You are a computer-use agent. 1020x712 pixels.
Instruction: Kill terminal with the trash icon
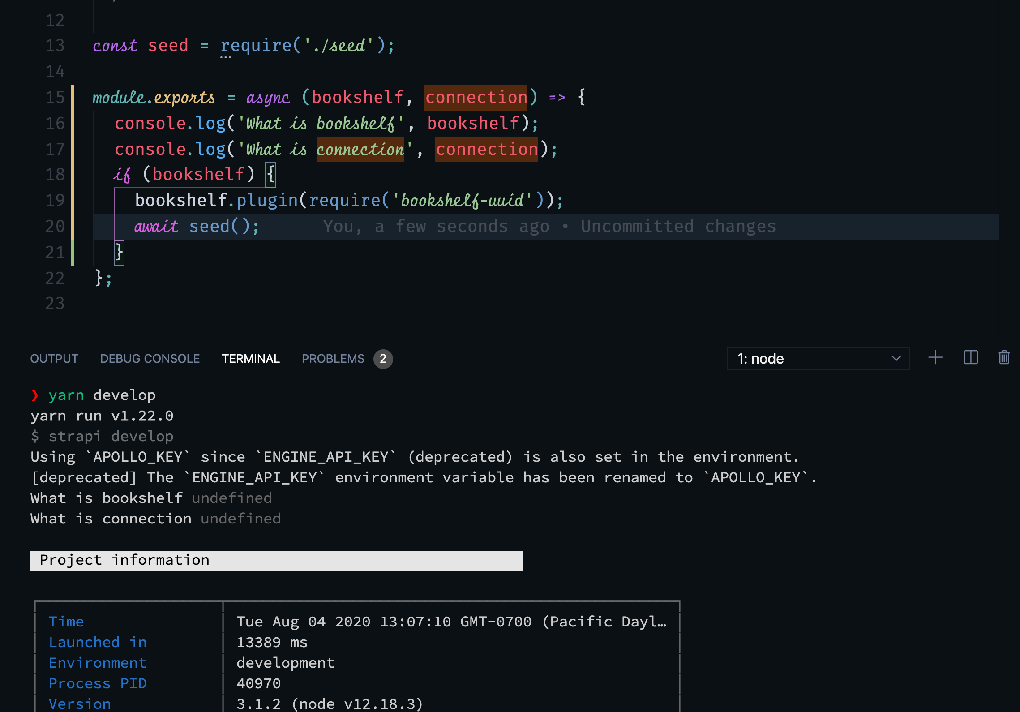coord(1004,358)
